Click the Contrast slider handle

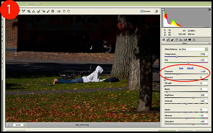tap(186, 104)
